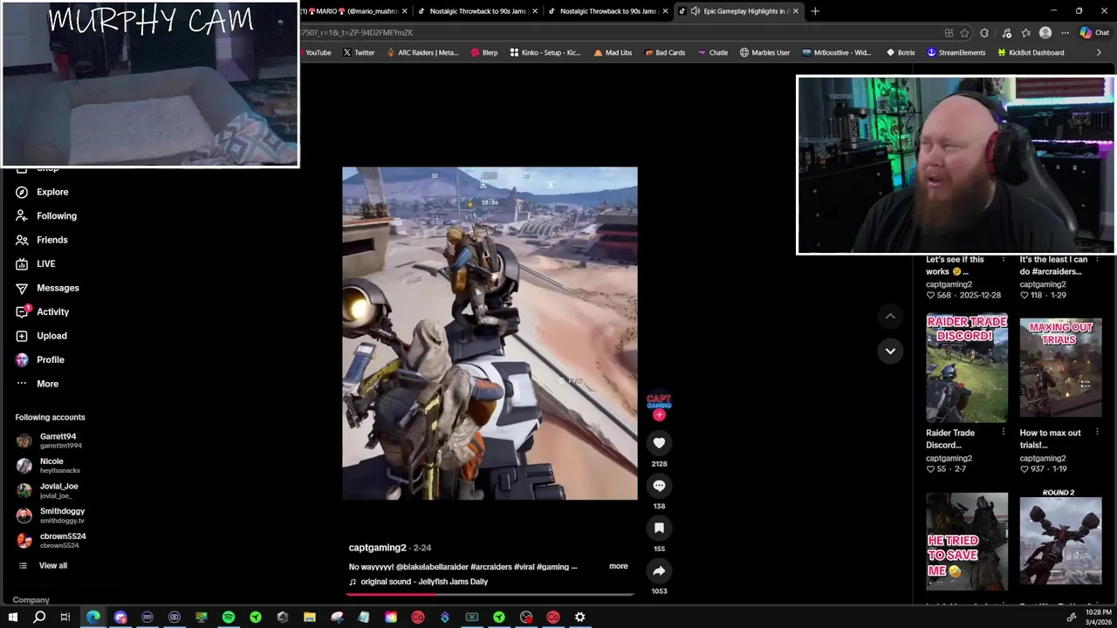
Task: Pause the main gameplay video
Action: click(x=490, y=333)
